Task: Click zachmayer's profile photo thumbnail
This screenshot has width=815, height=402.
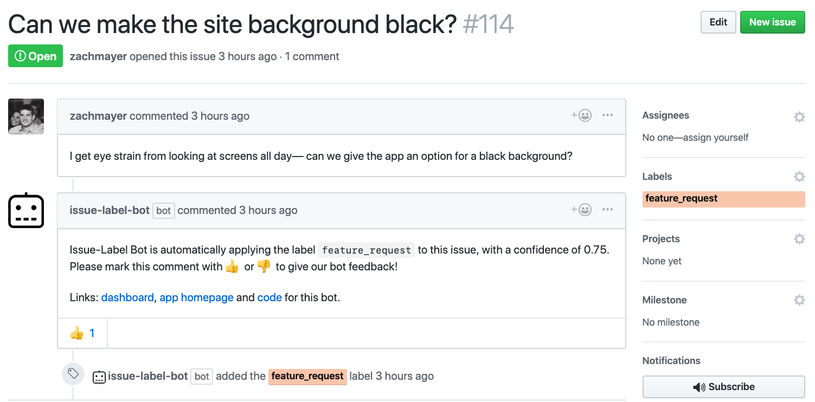Action: [26, 116]
